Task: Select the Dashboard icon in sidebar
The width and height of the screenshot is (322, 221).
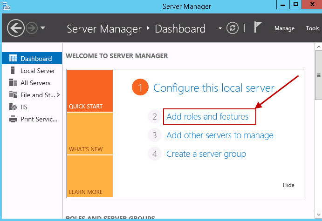Action: click(x=13, y=59)
